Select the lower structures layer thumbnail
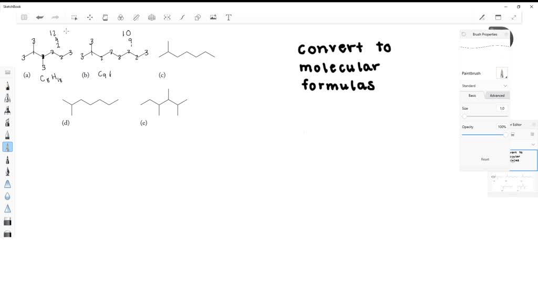 pos(512,183)
